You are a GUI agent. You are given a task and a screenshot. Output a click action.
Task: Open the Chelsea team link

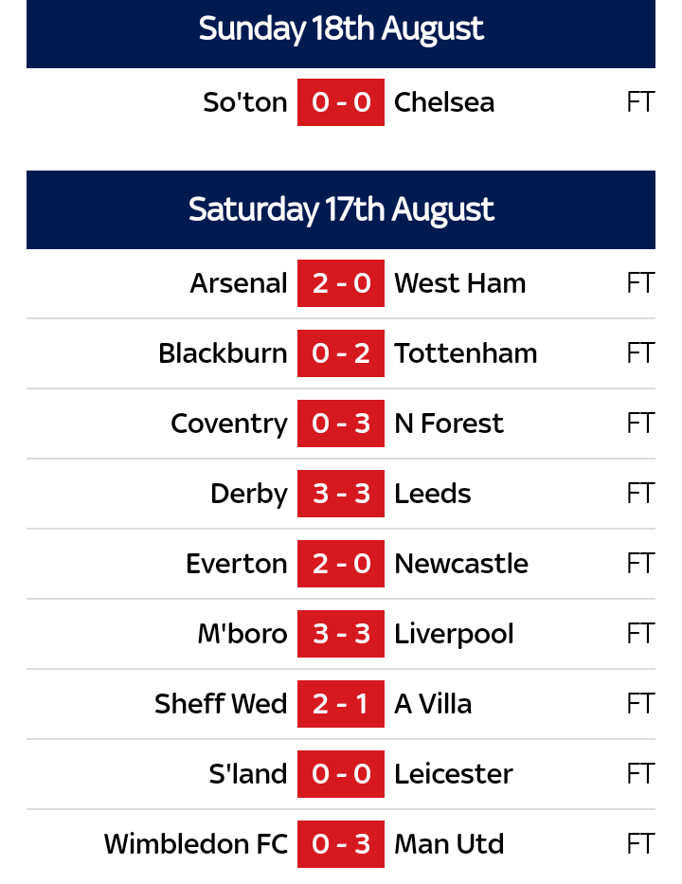pos(443,102)
